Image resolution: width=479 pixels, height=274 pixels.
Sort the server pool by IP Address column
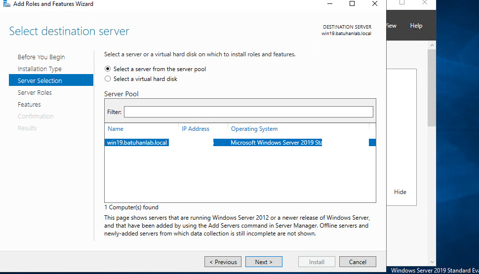[196, 129]
